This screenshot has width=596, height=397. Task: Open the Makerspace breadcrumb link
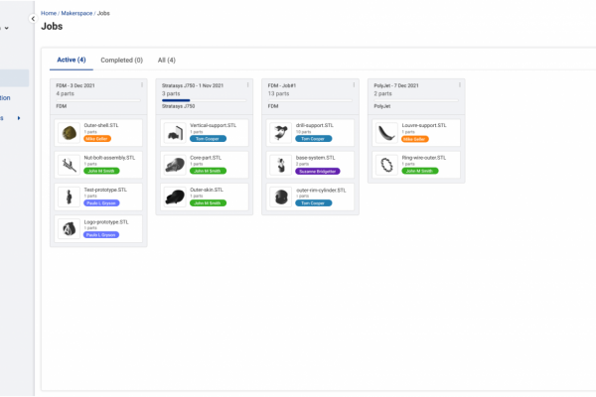click(x=77, y=13)
